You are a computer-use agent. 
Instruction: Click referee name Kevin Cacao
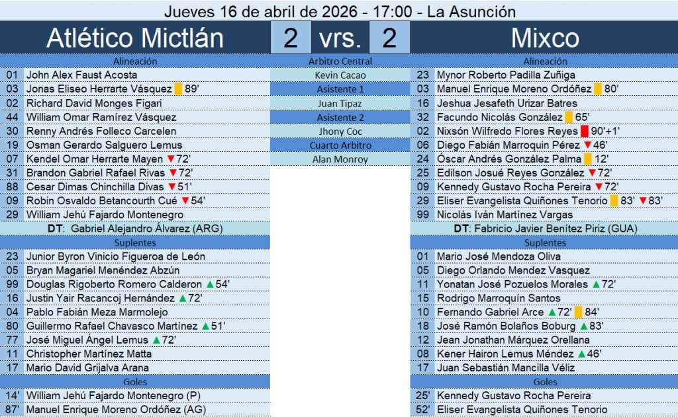[x=340, y=75]
